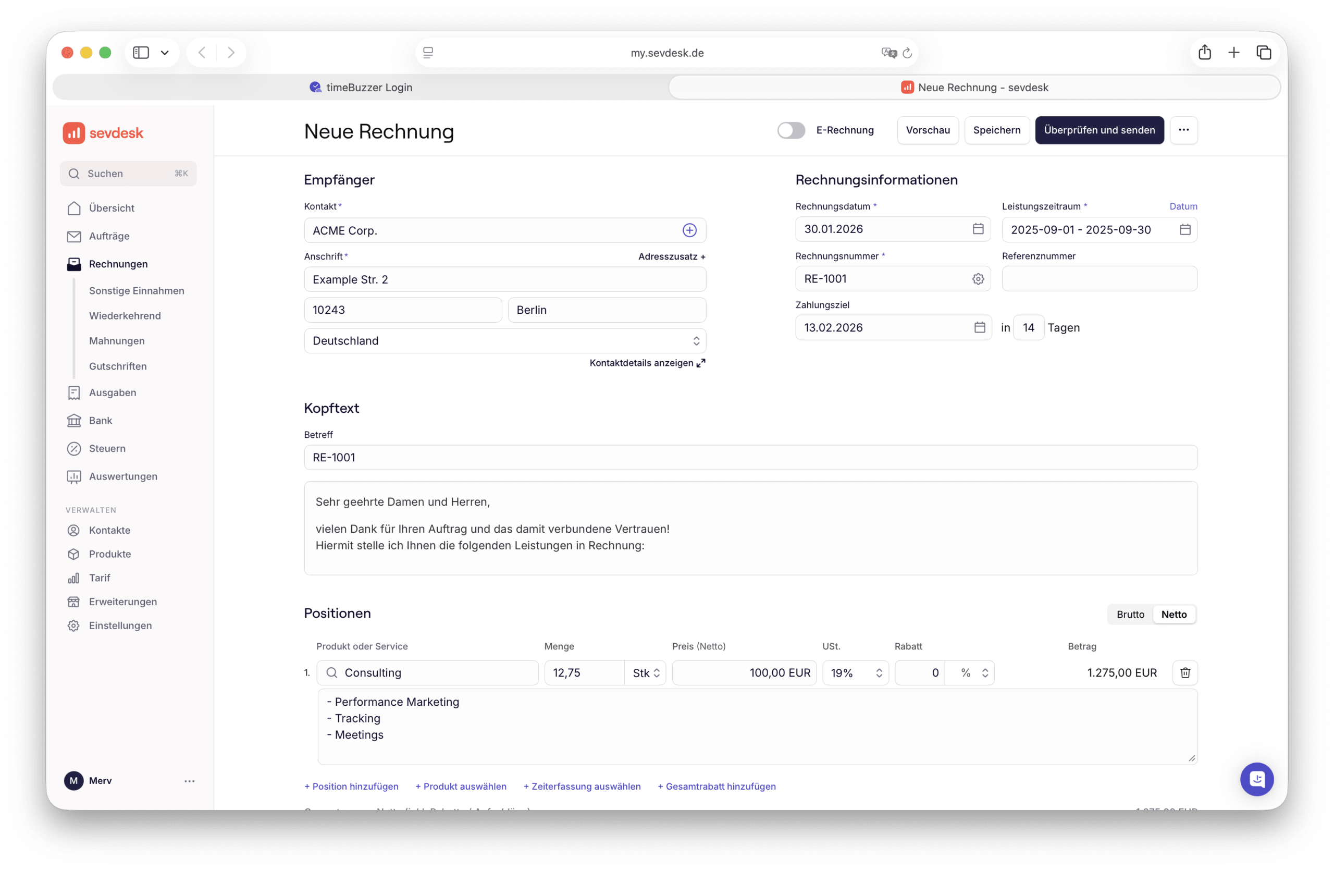Click gear icon in Rechnungsnummer field
The height and width of the screenshot is (871, 1334).
click(978, 278)
